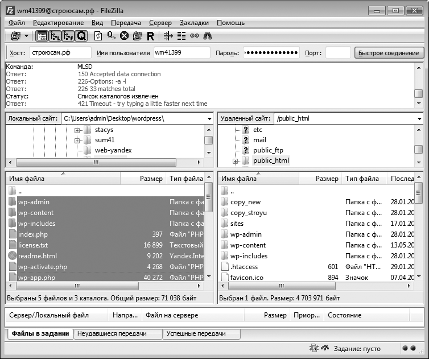Expand the public_html tree node

pos(235,161)
